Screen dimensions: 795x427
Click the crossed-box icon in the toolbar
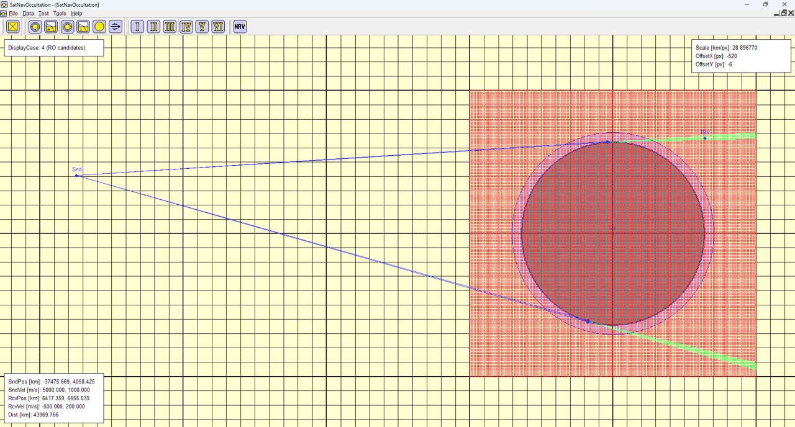(12, 27)
